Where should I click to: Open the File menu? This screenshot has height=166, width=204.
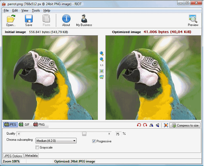6,10
